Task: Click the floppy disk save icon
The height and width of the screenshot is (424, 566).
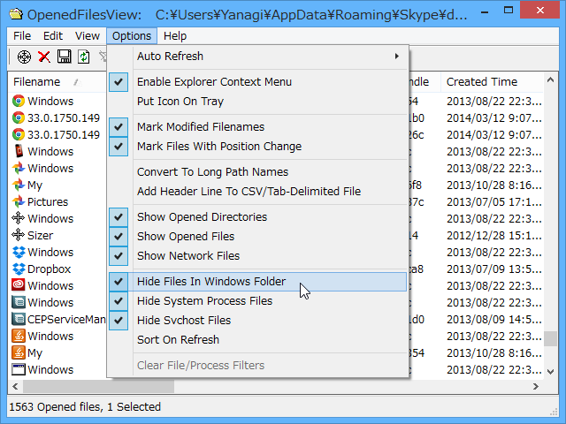Action: (x=64, y=57)
